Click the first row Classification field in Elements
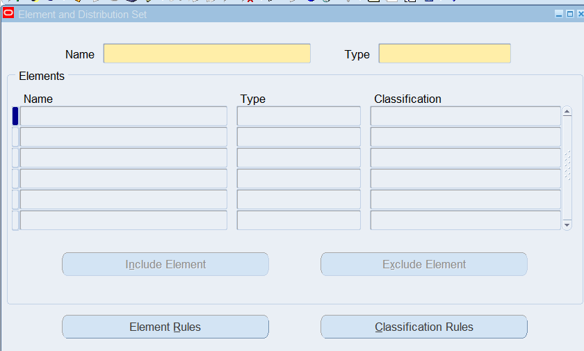 [465, 116]
